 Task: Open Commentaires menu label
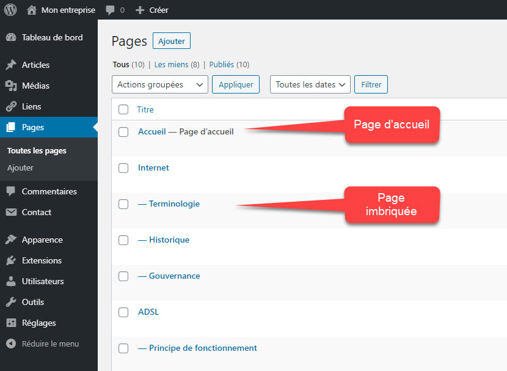point(49,191)
